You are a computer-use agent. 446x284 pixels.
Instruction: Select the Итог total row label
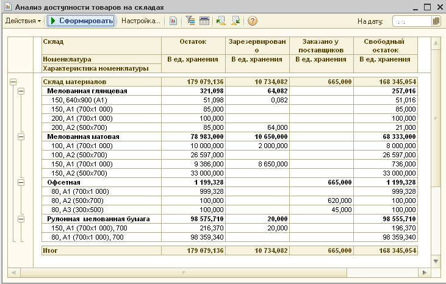click(x=50, y=250)
